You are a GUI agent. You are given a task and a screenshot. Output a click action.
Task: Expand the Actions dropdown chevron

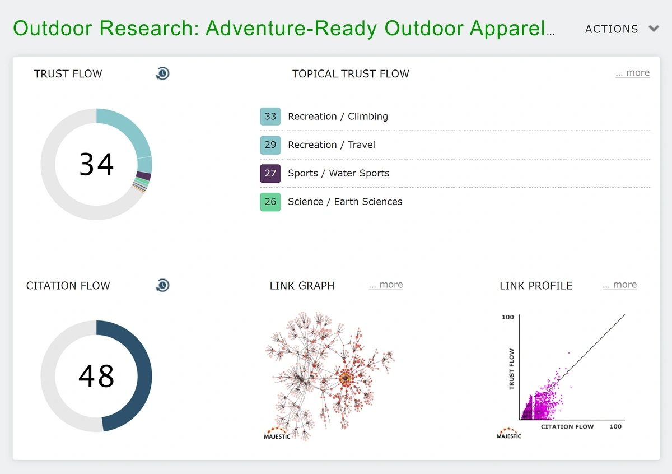654,29
